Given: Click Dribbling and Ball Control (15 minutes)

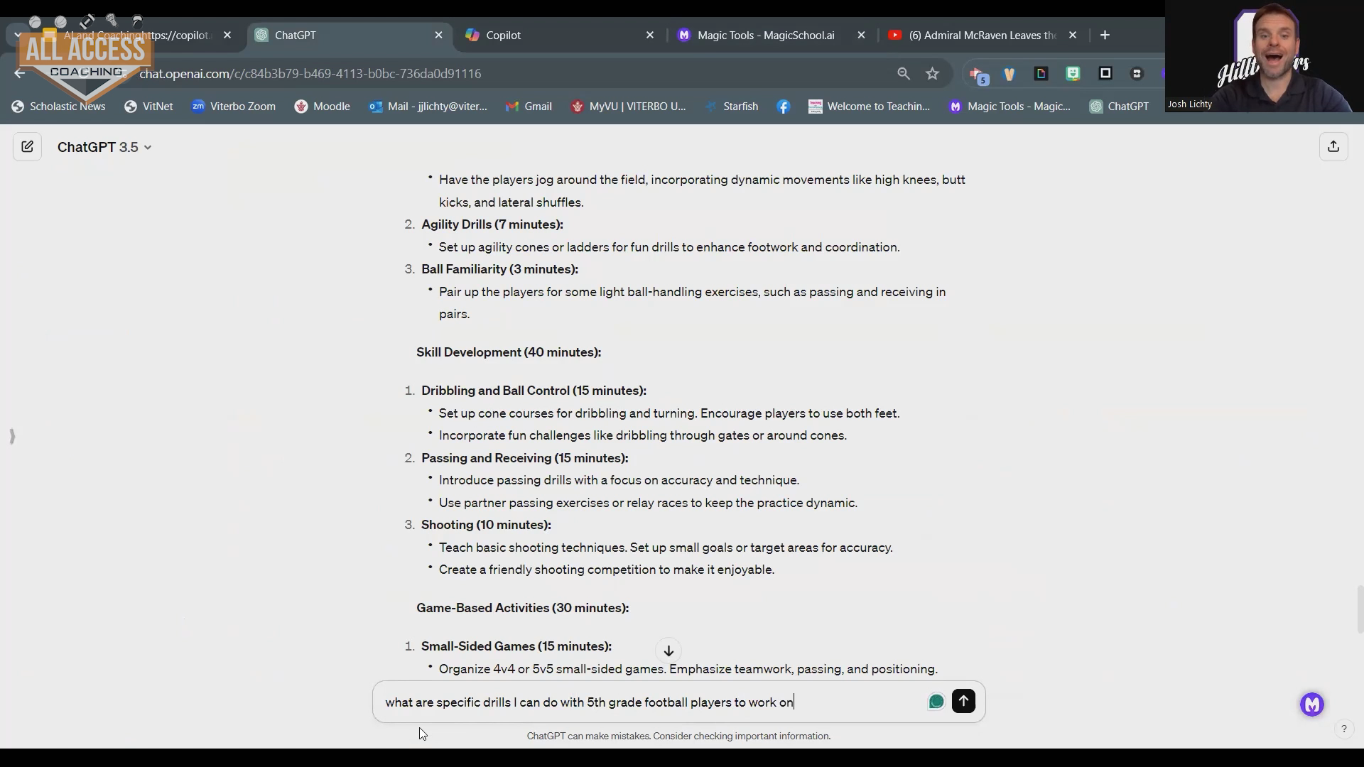Looking at the screenshot, I should coord(534,391).
